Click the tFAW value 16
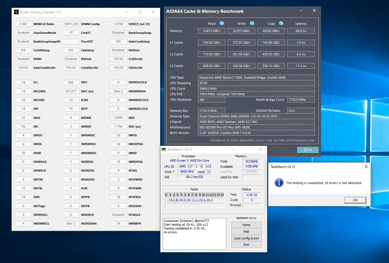The width and height of the screenshot is (389, 263). [x=23, y=153]
